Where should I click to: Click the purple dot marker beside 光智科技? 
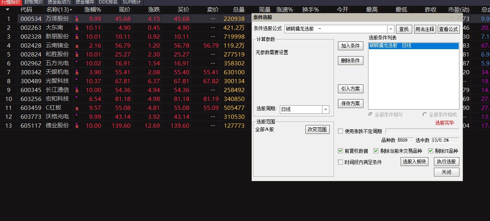pyautogui.click(x=77, y=79)
